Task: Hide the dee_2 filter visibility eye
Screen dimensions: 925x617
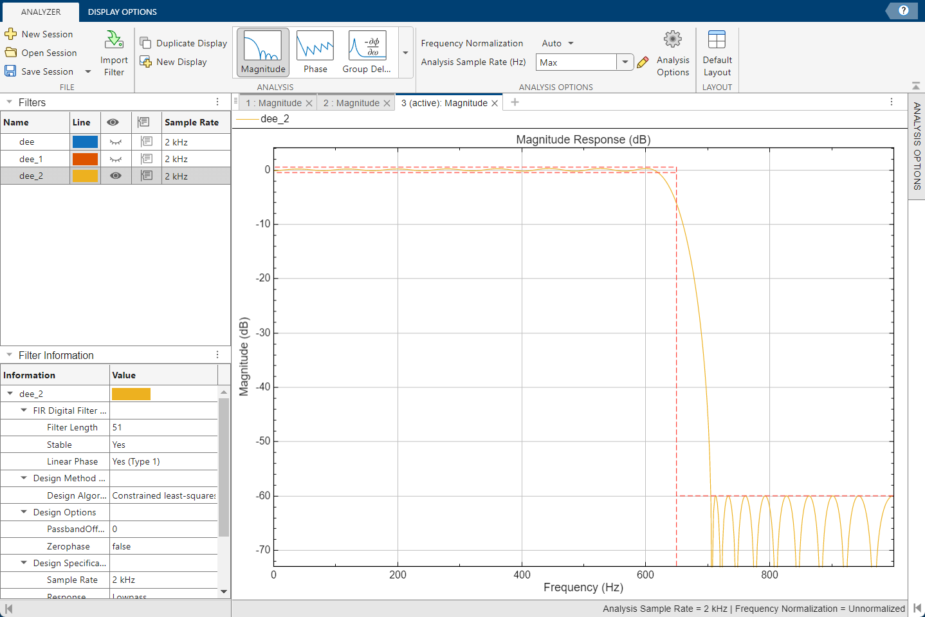Action: 116,176
